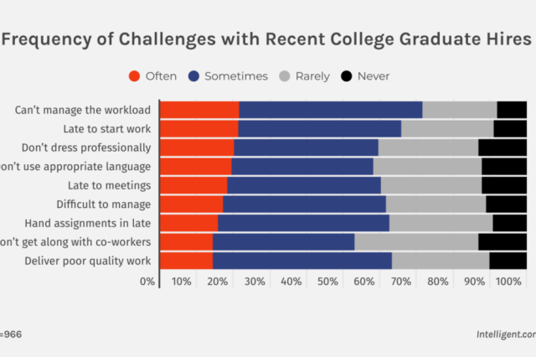This screenshot has height=357, width=536.
Task: Click the red Often legend dot
Action: click(x=133, y=76)
